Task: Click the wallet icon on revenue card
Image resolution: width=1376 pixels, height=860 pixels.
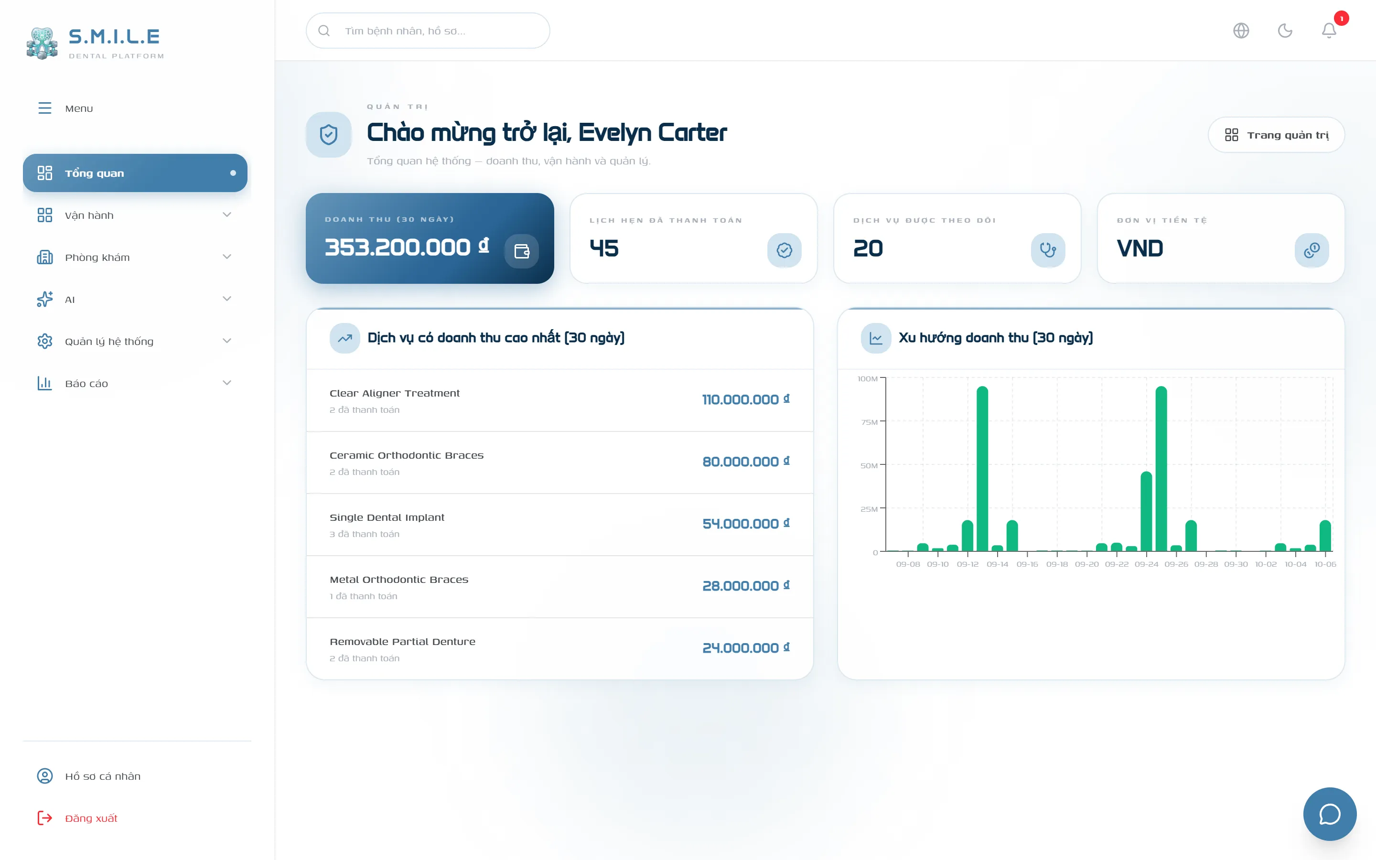Action: pos(521,251)
